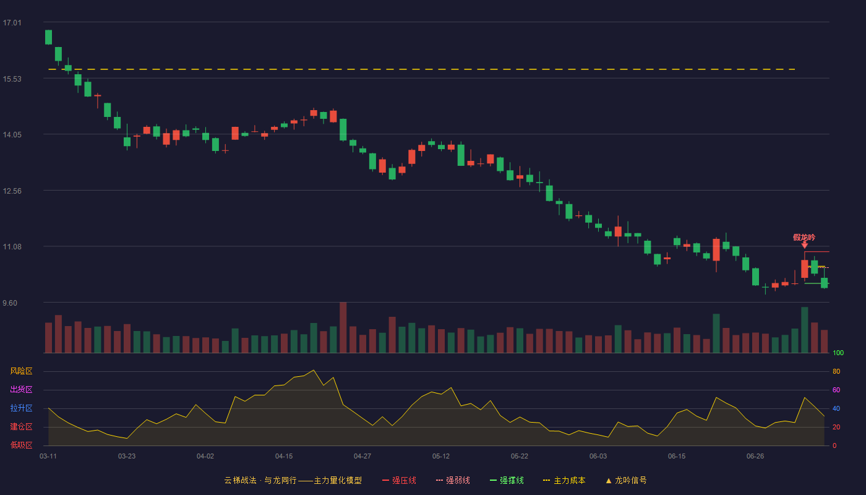Click the tallest red volume bar

[x=343, y=327]
